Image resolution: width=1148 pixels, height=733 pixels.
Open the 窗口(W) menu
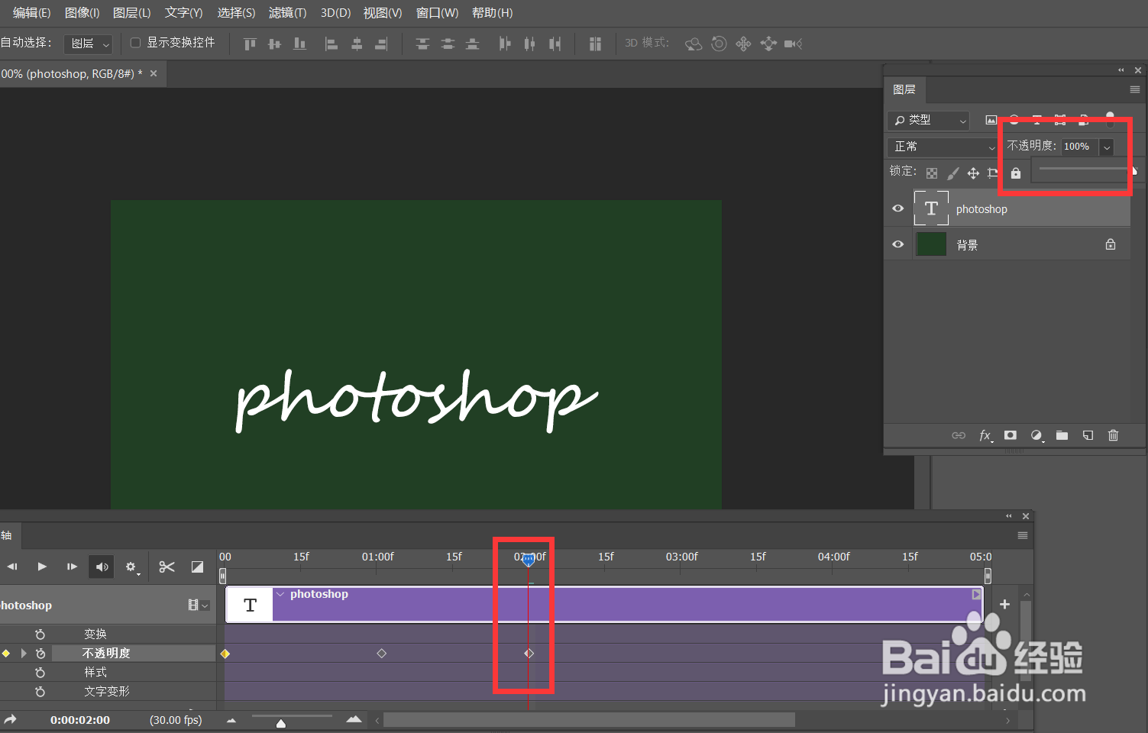pyautogui.click(x=437, y=13)
